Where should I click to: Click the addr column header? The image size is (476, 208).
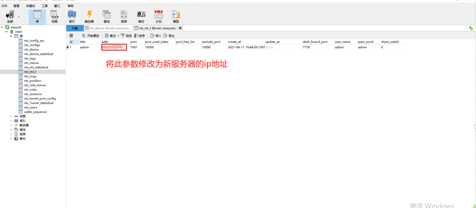[115, 42]
